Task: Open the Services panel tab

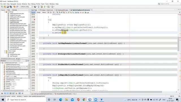Action: (x=14, y=10)
